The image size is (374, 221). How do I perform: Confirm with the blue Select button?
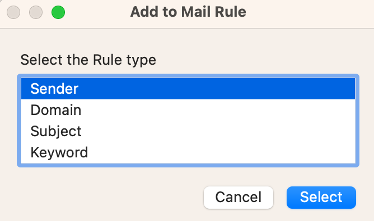[321, 198]
